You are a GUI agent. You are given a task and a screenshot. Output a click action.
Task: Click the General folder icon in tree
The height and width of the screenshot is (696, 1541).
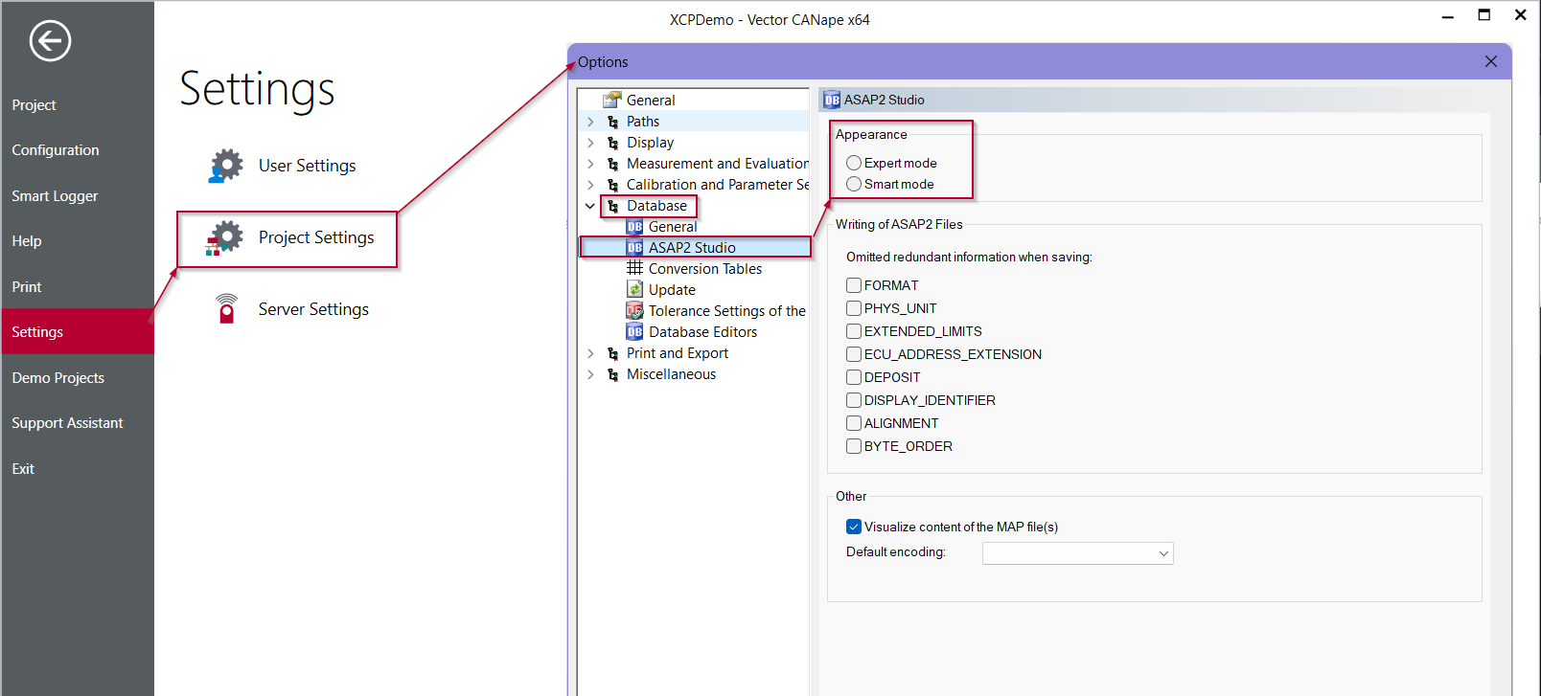pyautogui.click(x=612, y=100)
